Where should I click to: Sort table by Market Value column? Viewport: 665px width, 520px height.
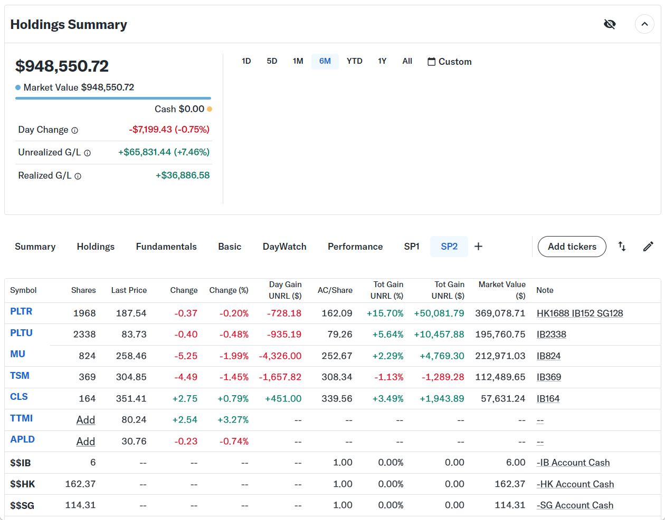coord(502,290)
